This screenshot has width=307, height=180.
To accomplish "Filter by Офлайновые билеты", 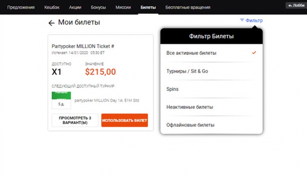I will point(211,125).
